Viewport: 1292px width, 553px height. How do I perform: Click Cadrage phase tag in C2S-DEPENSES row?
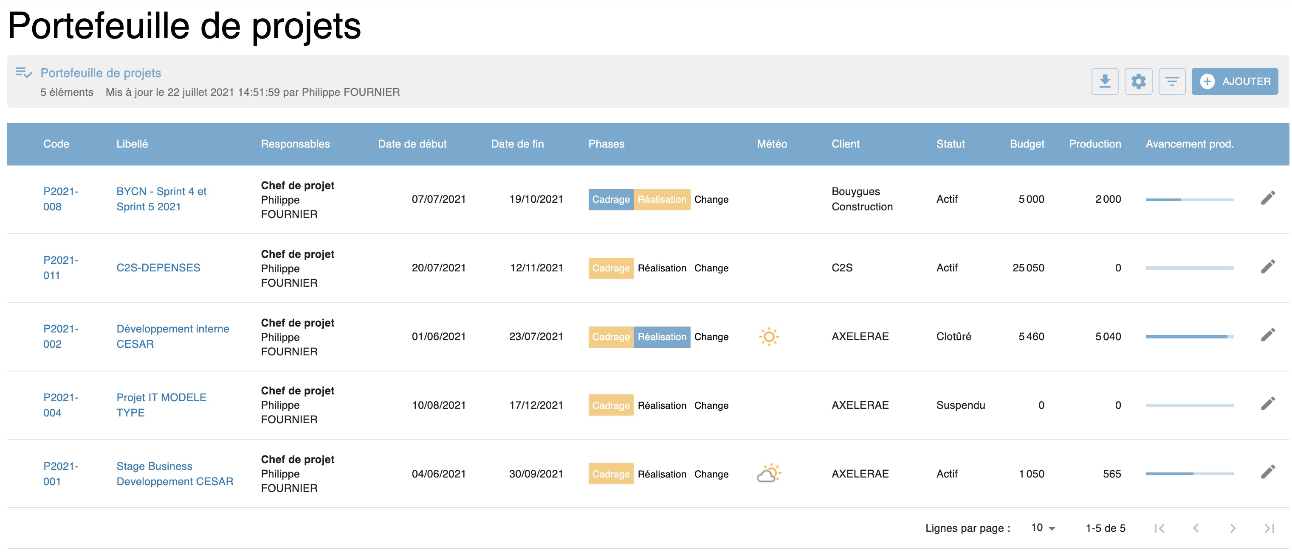coord(610,268)
